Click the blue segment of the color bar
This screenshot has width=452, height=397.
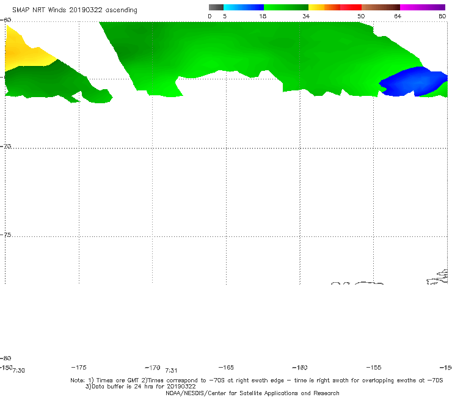(x=244, y=7)
